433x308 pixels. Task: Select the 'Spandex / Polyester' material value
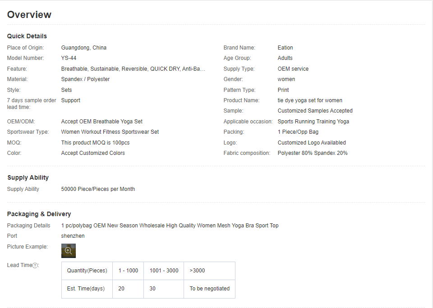coord(85,79)
